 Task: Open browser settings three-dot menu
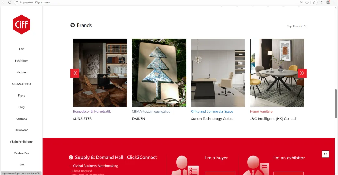point(334,2)
